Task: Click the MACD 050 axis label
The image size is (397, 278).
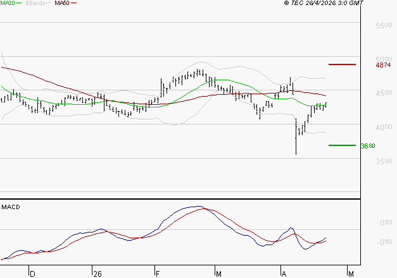Action: [x=386, y=222]
